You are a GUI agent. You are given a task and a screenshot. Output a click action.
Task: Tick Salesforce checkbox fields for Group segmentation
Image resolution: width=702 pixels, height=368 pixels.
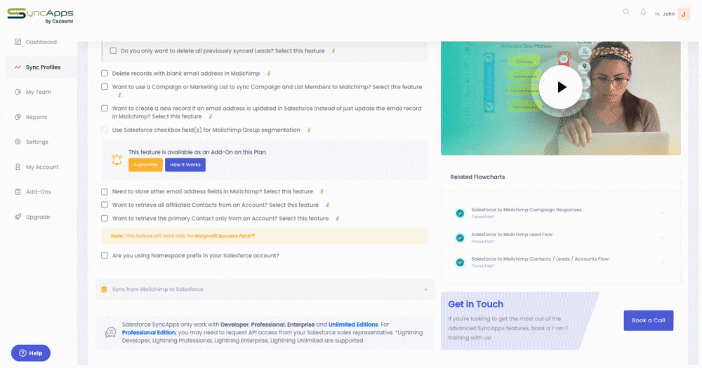pyautogui.click(x=105, y=130)
